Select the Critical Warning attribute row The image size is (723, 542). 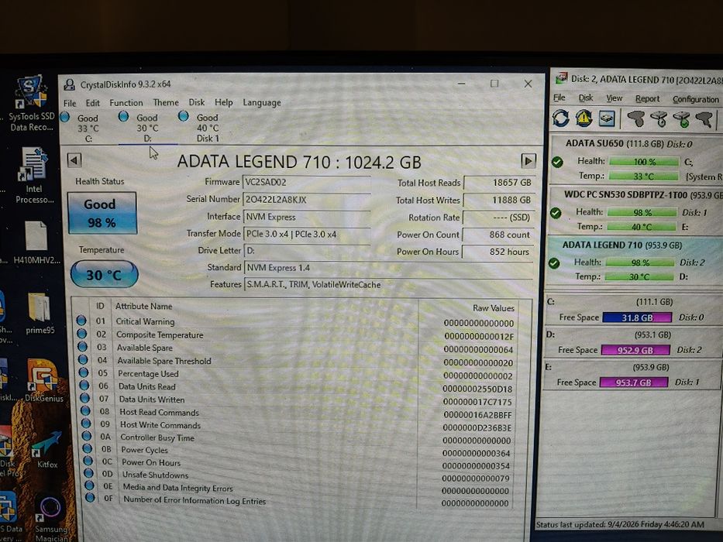click(295, 321)
